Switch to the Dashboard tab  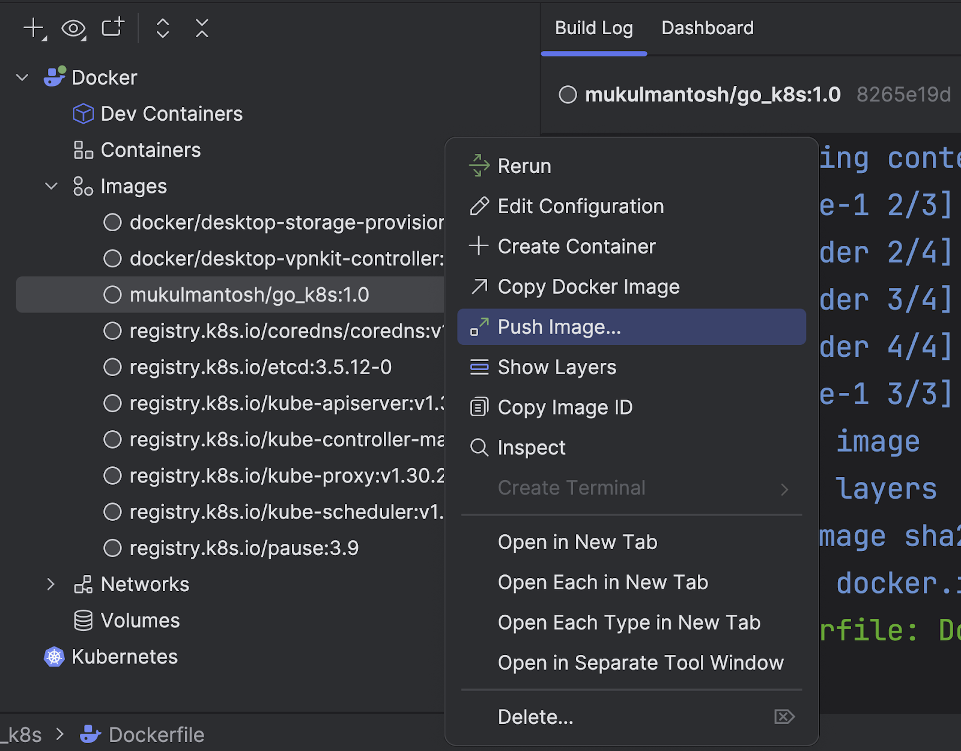pos(708,28)
